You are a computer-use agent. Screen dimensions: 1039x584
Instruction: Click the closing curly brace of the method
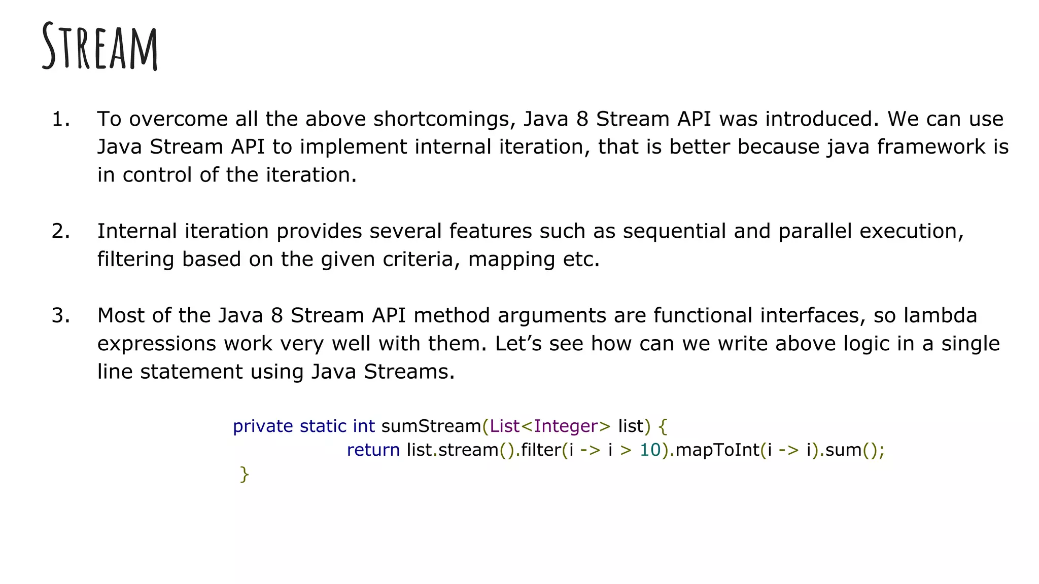(245, 474)
